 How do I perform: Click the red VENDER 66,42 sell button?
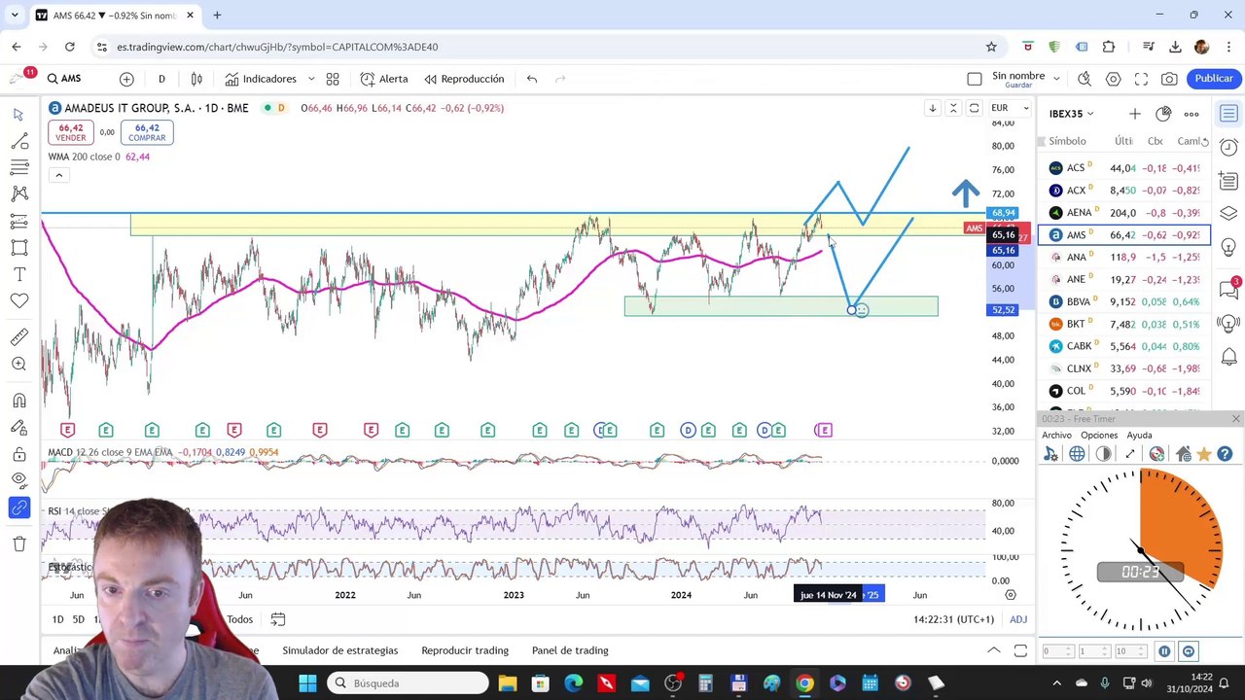(70, 132)
